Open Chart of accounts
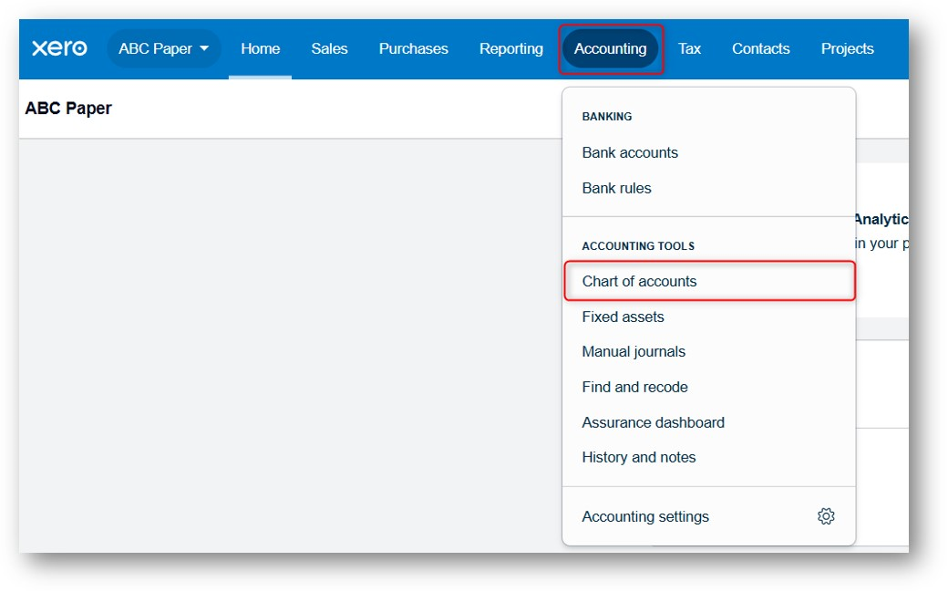 (708, 282)
